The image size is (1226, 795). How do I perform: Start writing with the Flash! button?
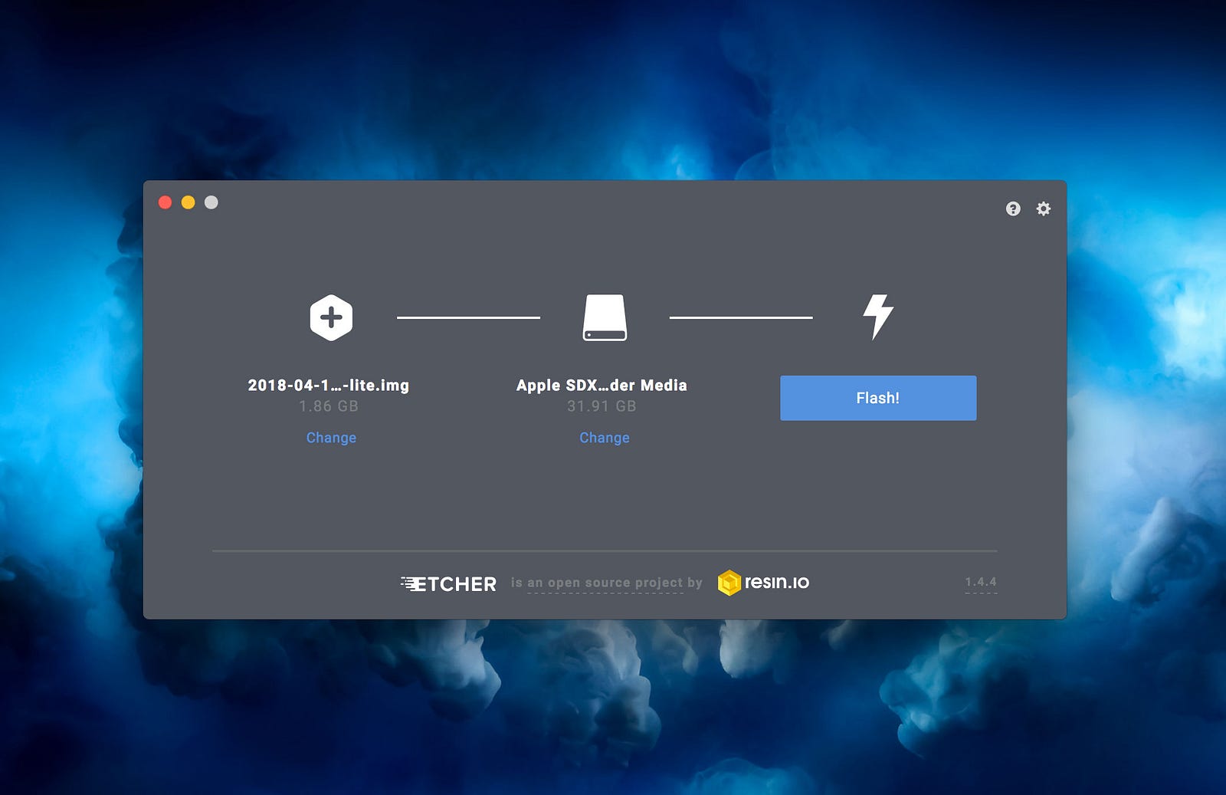pos(878,398)
